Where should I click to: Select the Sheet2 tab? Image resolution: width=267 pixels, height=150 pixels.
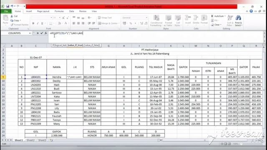coord(30,140)
